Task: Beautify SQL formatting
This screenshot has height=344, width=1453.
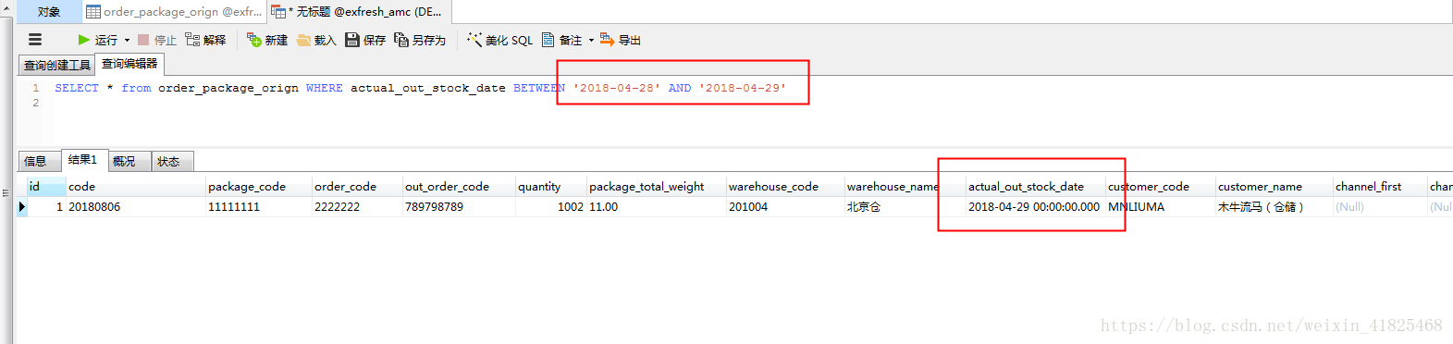Action: point(500,40)
